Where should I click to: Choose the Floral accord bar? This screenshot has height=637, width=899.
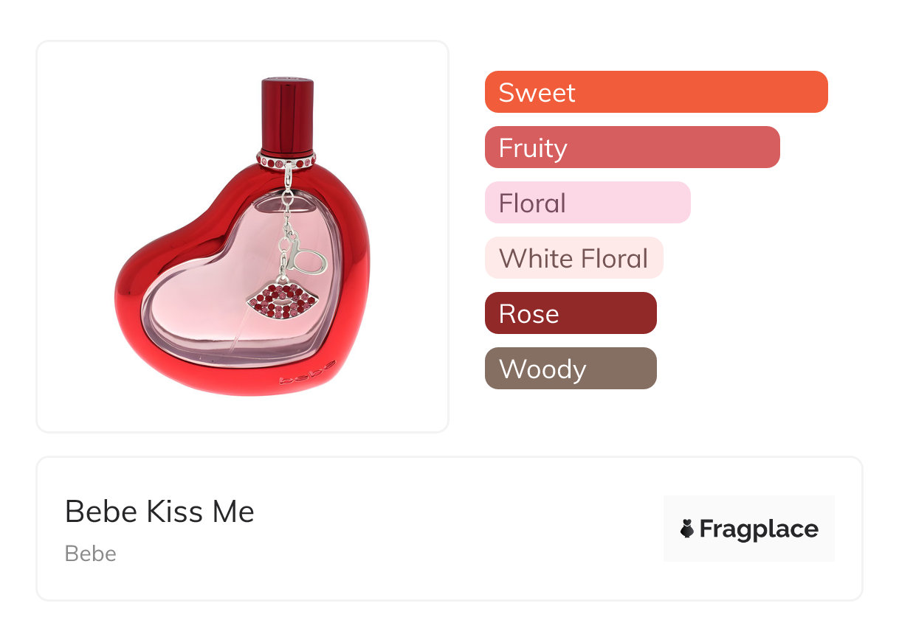pyautogui.click(x=587, y=203)
